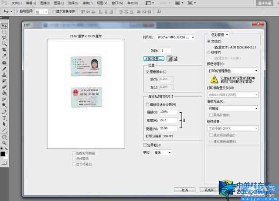
Task: Enable 定界框 checkbox
Action: (145, 145)
